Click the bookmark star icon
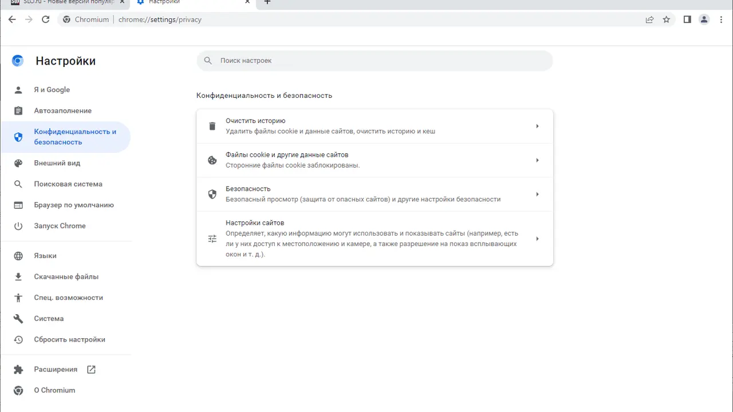This screenshot has width=733, height=412. click(x=667, y=19)
